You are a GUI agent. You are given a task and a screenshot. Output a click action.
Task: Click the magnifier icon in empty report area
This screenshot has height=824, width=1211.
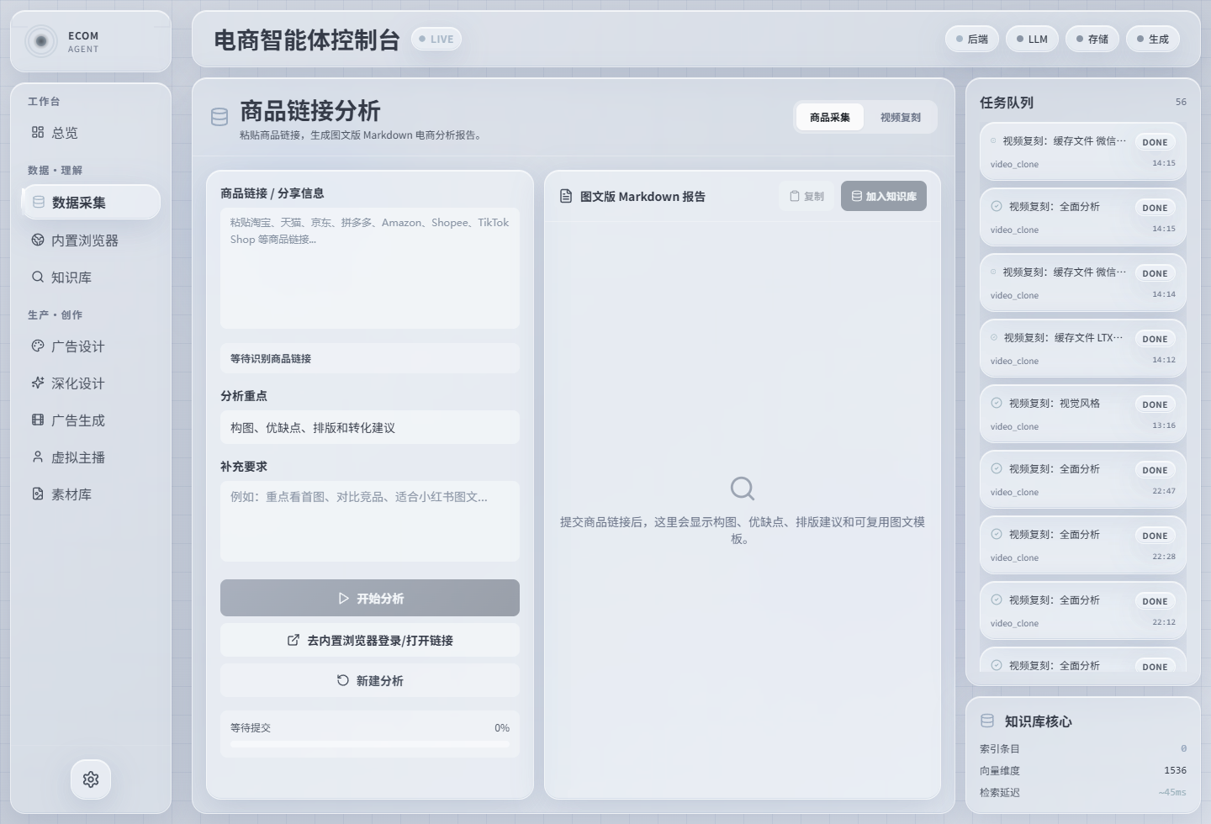(743, 489)
